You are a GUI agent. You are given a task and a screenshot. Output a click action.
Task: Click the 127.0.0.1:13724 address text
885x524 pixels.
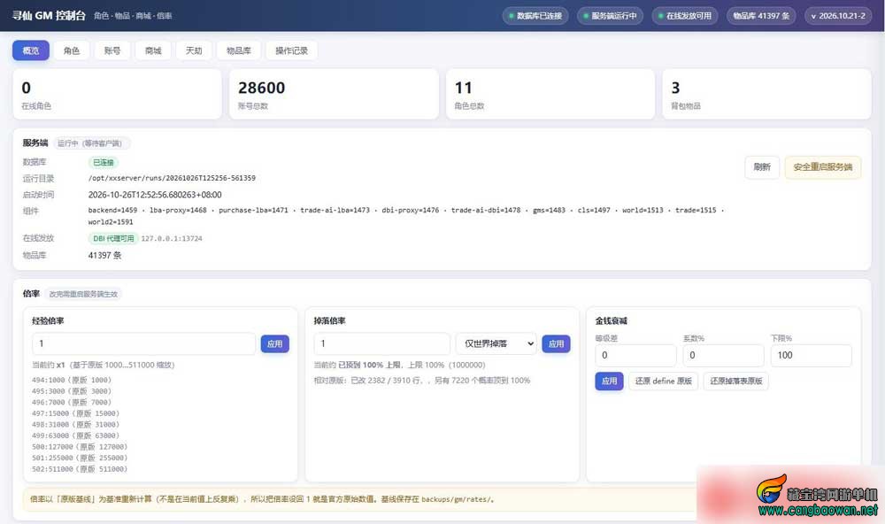[172, 238]
